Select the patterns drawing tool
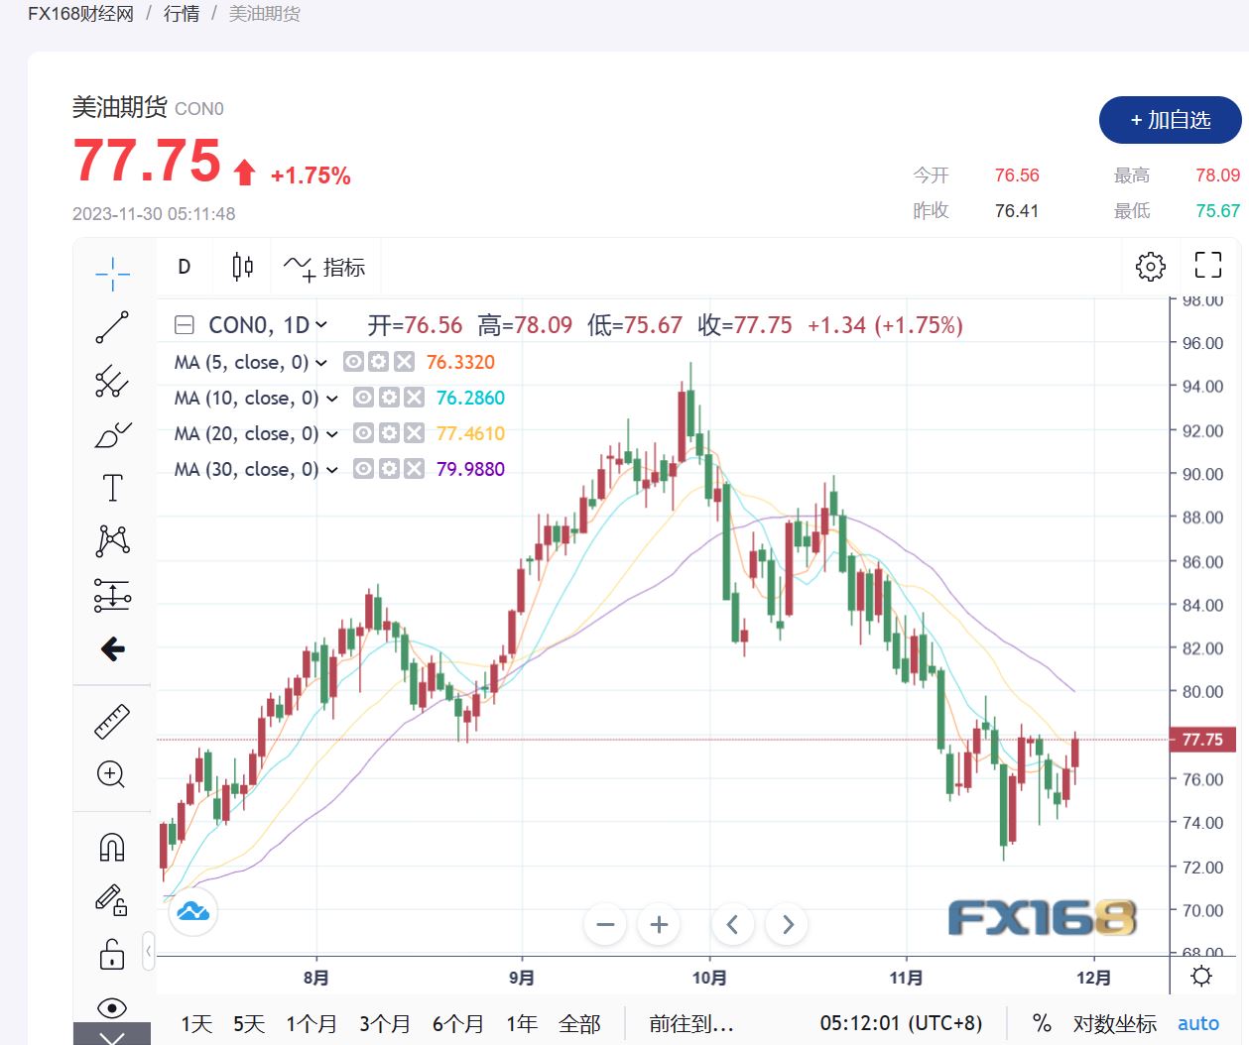Screen dimensions: 1249x1045 tap(113, 541)
